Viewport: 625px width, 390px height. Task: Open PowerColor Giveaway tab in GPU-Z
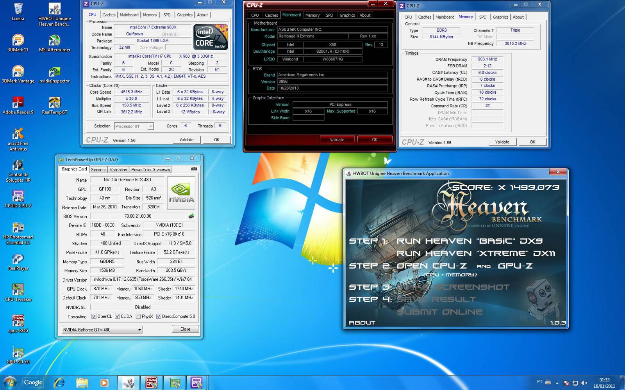pos(150,170)
